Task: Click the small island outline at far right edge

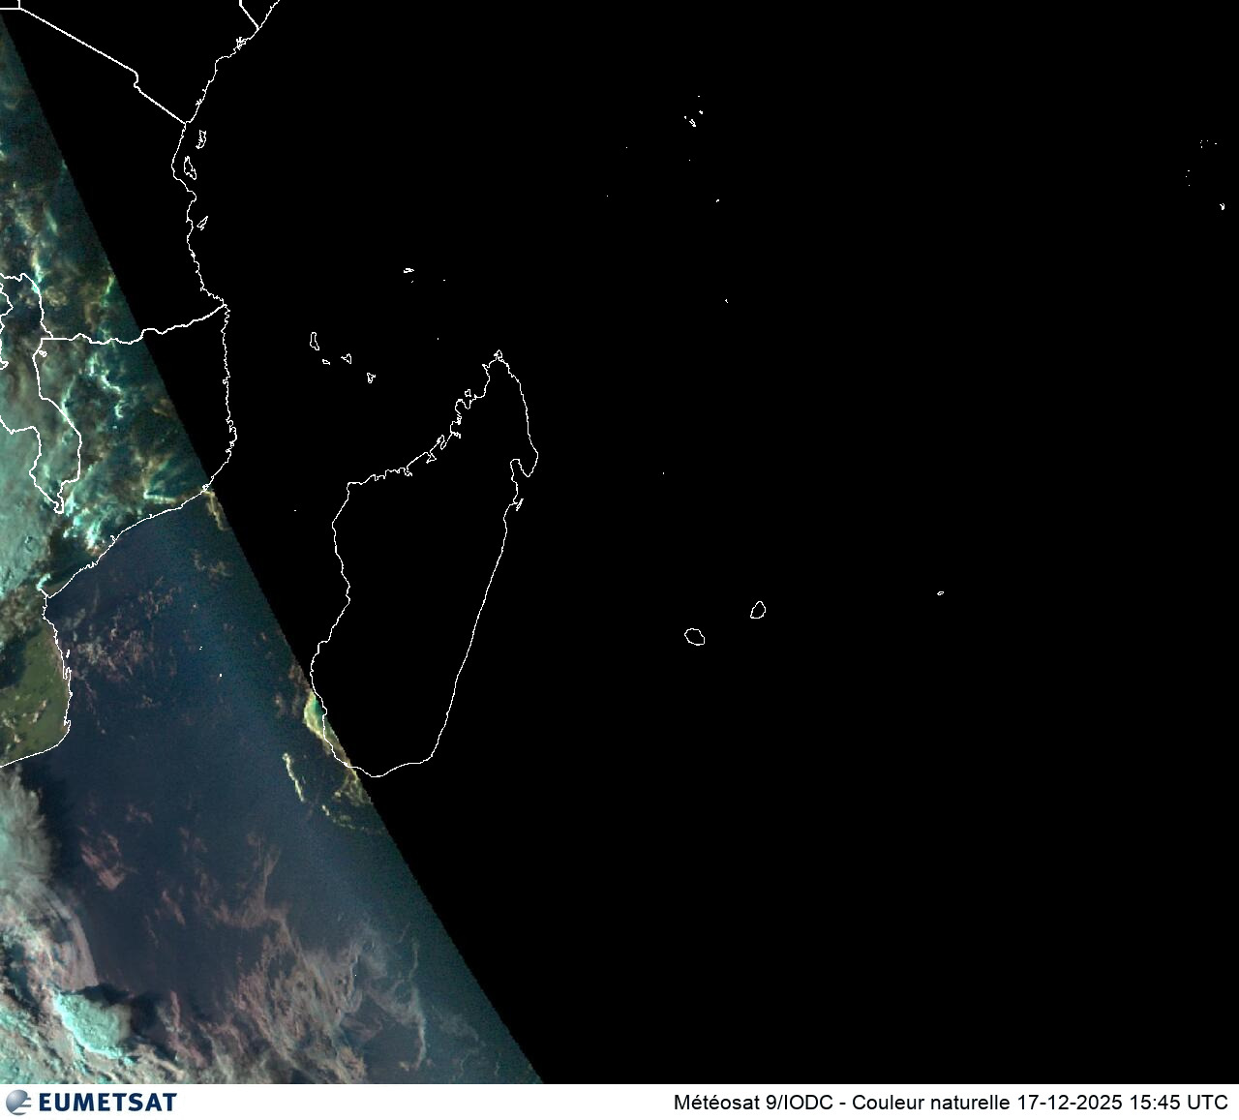Action: point(1223,206)
